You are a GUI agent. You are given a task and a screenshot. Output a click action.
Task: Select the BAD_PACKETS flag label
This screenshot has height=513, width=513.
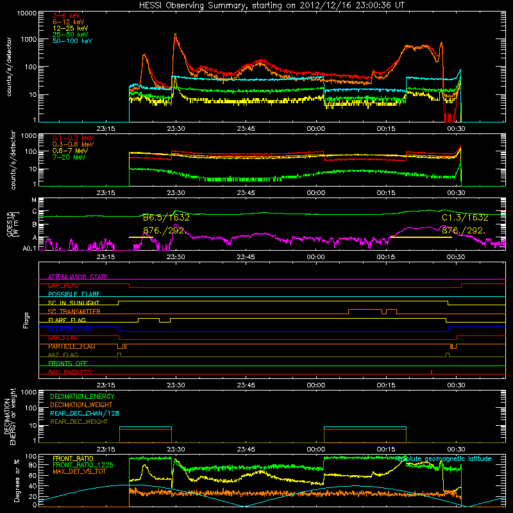click(x=70, y=372)
